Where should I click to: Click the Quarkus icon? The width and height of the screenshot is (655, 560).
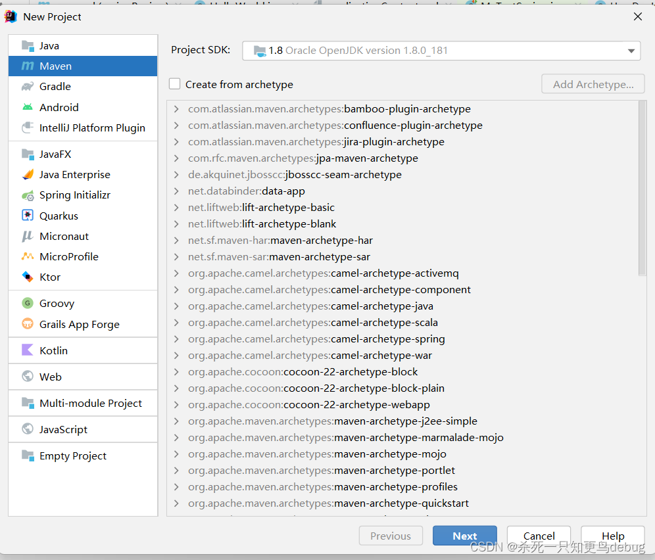28,216
